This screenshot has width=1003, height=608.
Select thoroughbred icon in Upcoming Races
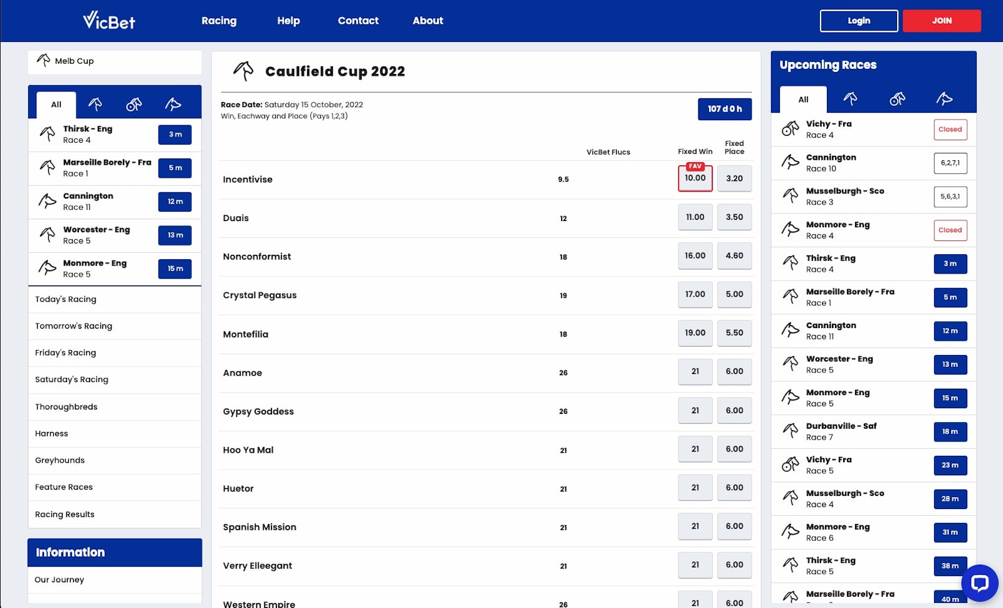tap(850, 99)
